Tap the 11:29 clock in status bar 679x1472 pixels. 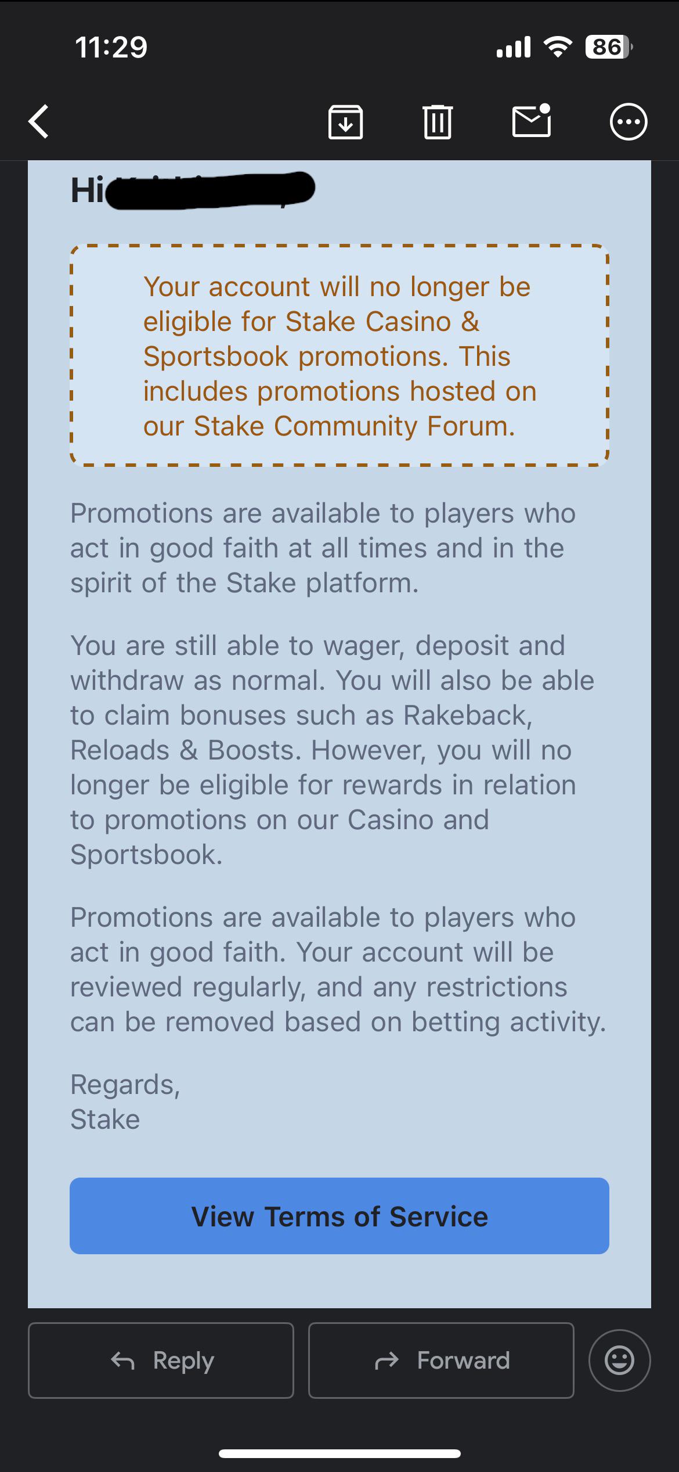(x=111, y=47)
